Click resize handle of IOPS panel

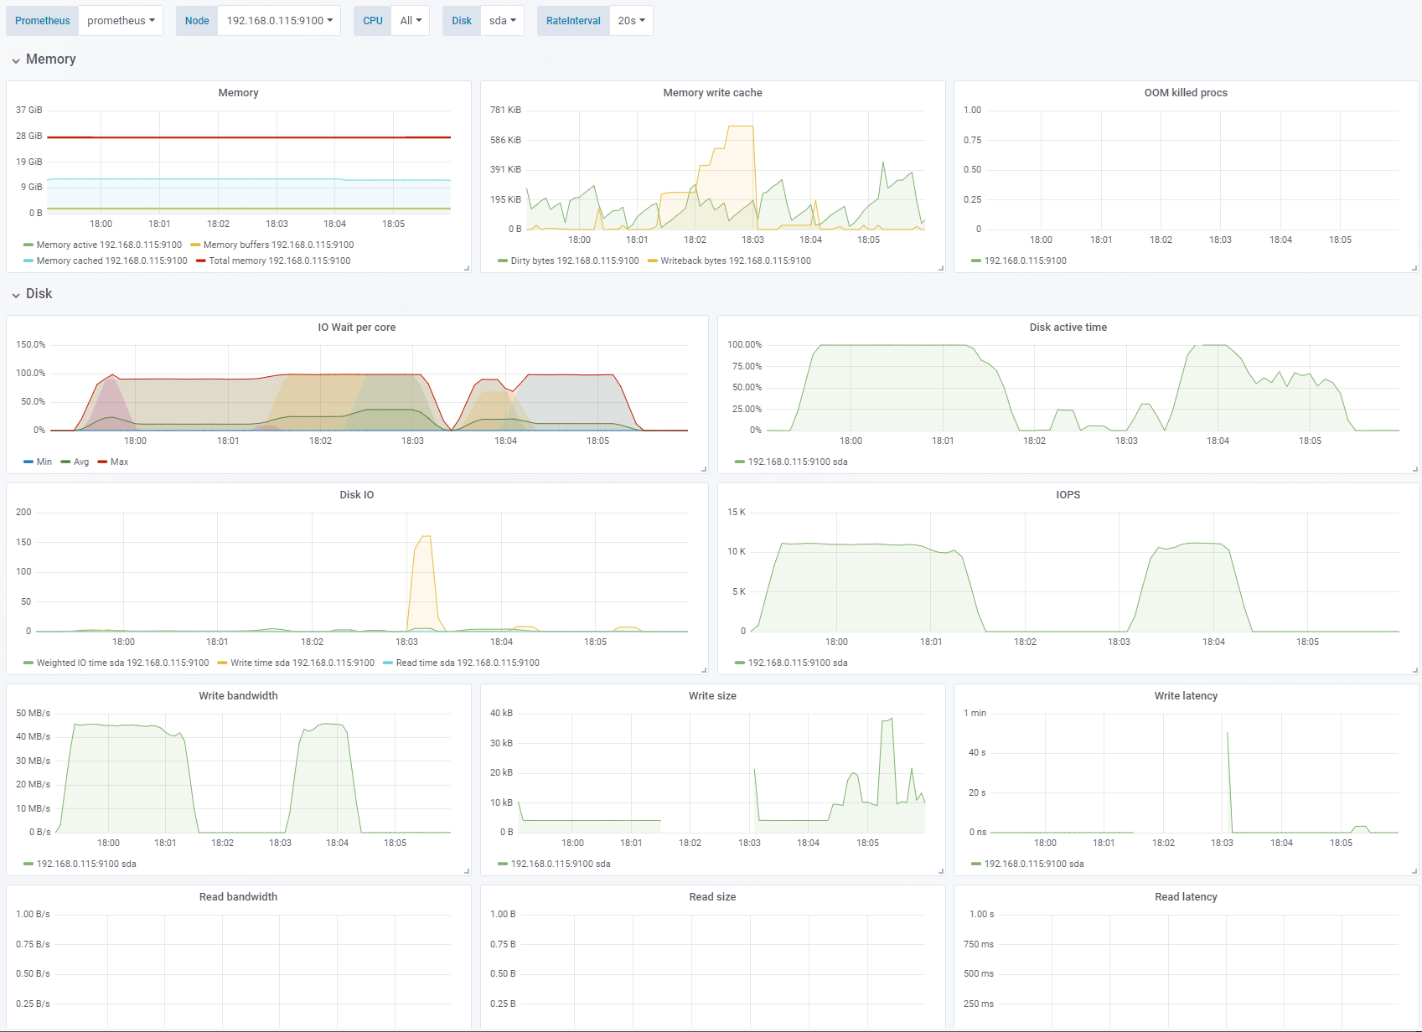tap(1414, 670)
